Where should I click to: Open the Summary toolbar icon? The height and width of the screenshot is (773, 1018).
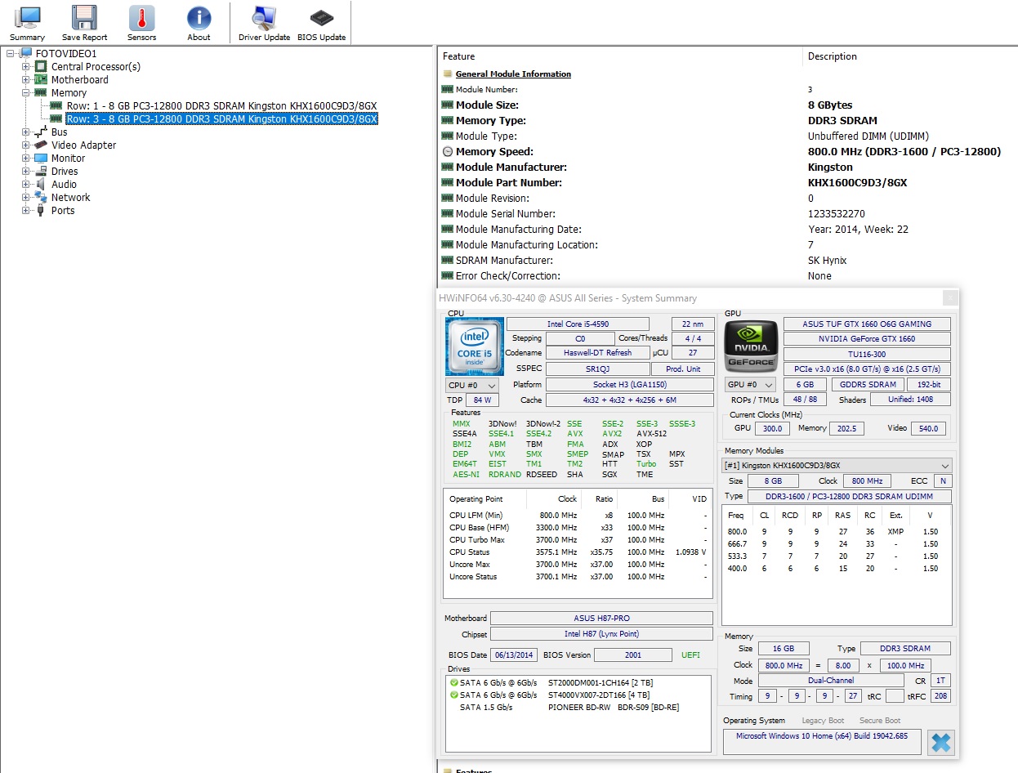(x=27, y=23)
